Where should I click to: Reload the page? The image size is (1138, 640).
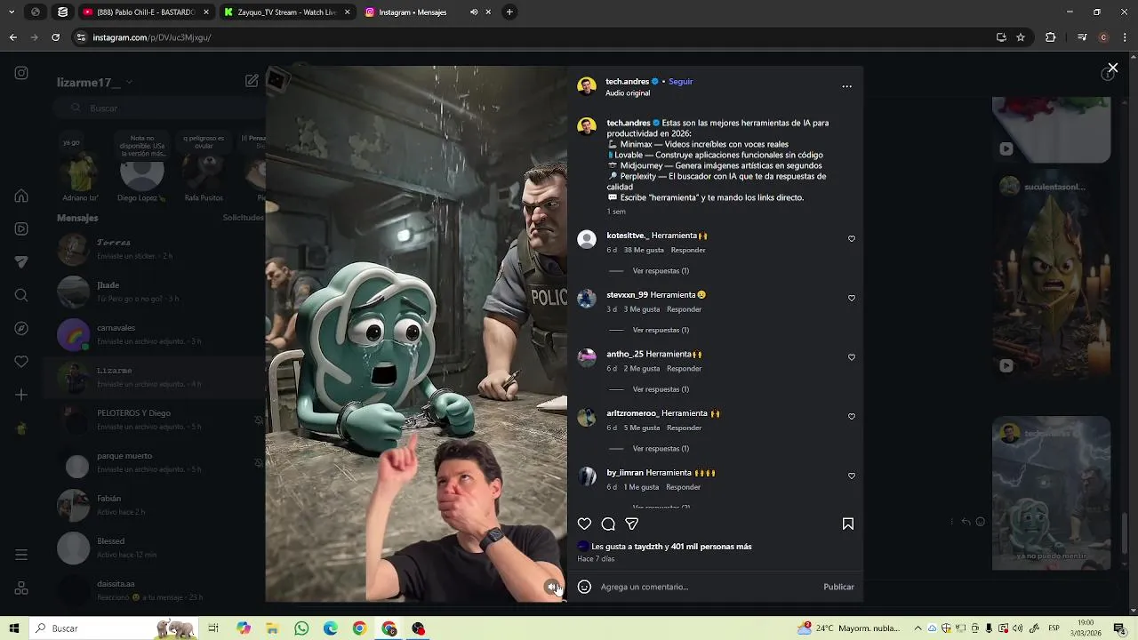[x=55, y=37]
